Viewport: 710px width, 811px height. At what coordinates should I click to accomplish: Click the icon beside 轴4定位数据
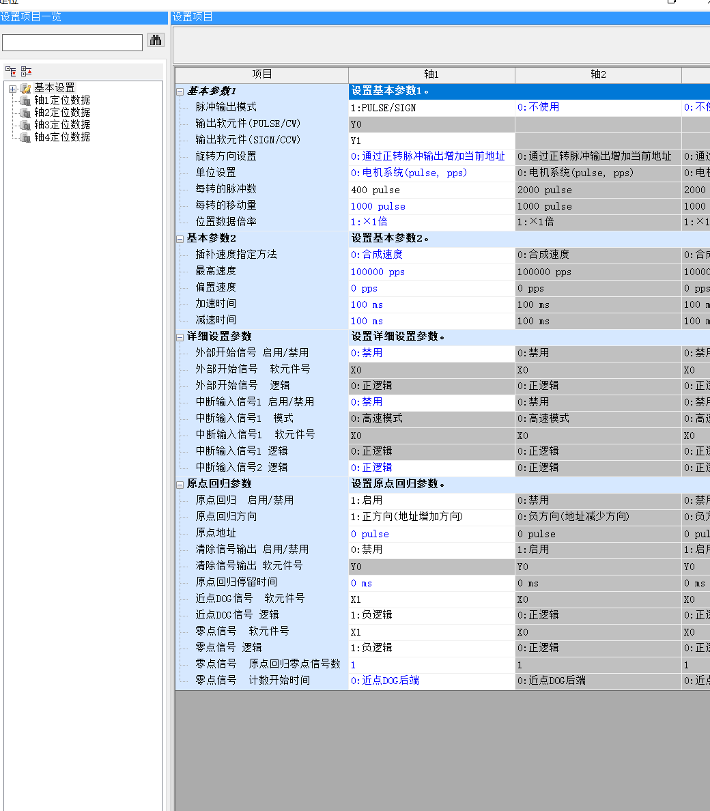(x=26, y=137)
